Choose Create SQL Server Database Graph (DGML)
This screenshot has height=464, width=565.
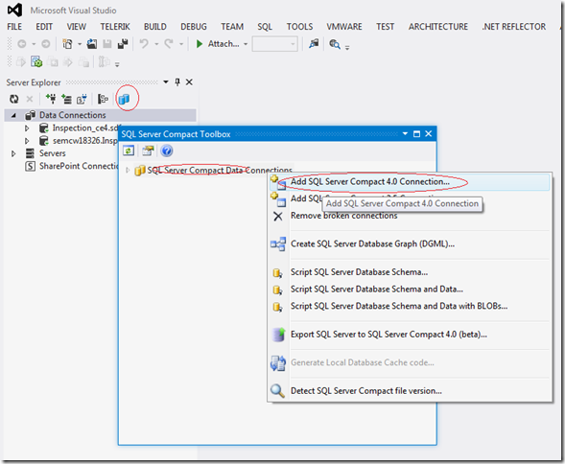410,244
